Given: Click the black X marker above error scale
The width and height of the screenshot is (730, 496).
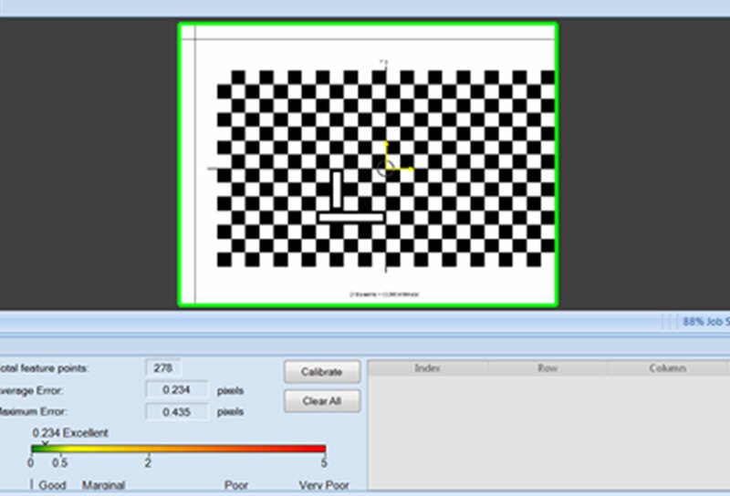Looking at the screenshot, I should (x=45, y=443).
